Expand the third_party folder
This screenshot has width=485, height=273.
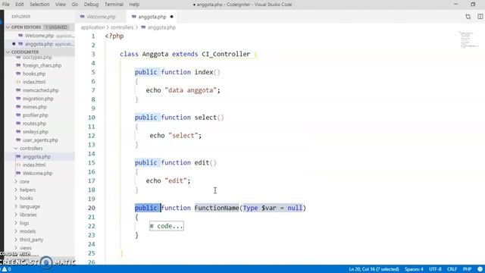(31, 240)
